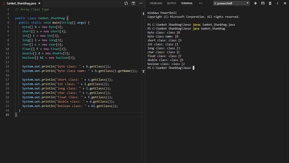This screenshot has width=289, height=163.
Task: Open changes compare icon in editor
Action: pyautogui.click(x=126, y=3)
